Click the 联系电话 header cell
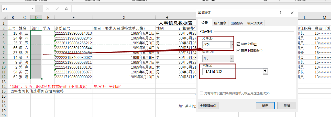 tap(322, 28)
